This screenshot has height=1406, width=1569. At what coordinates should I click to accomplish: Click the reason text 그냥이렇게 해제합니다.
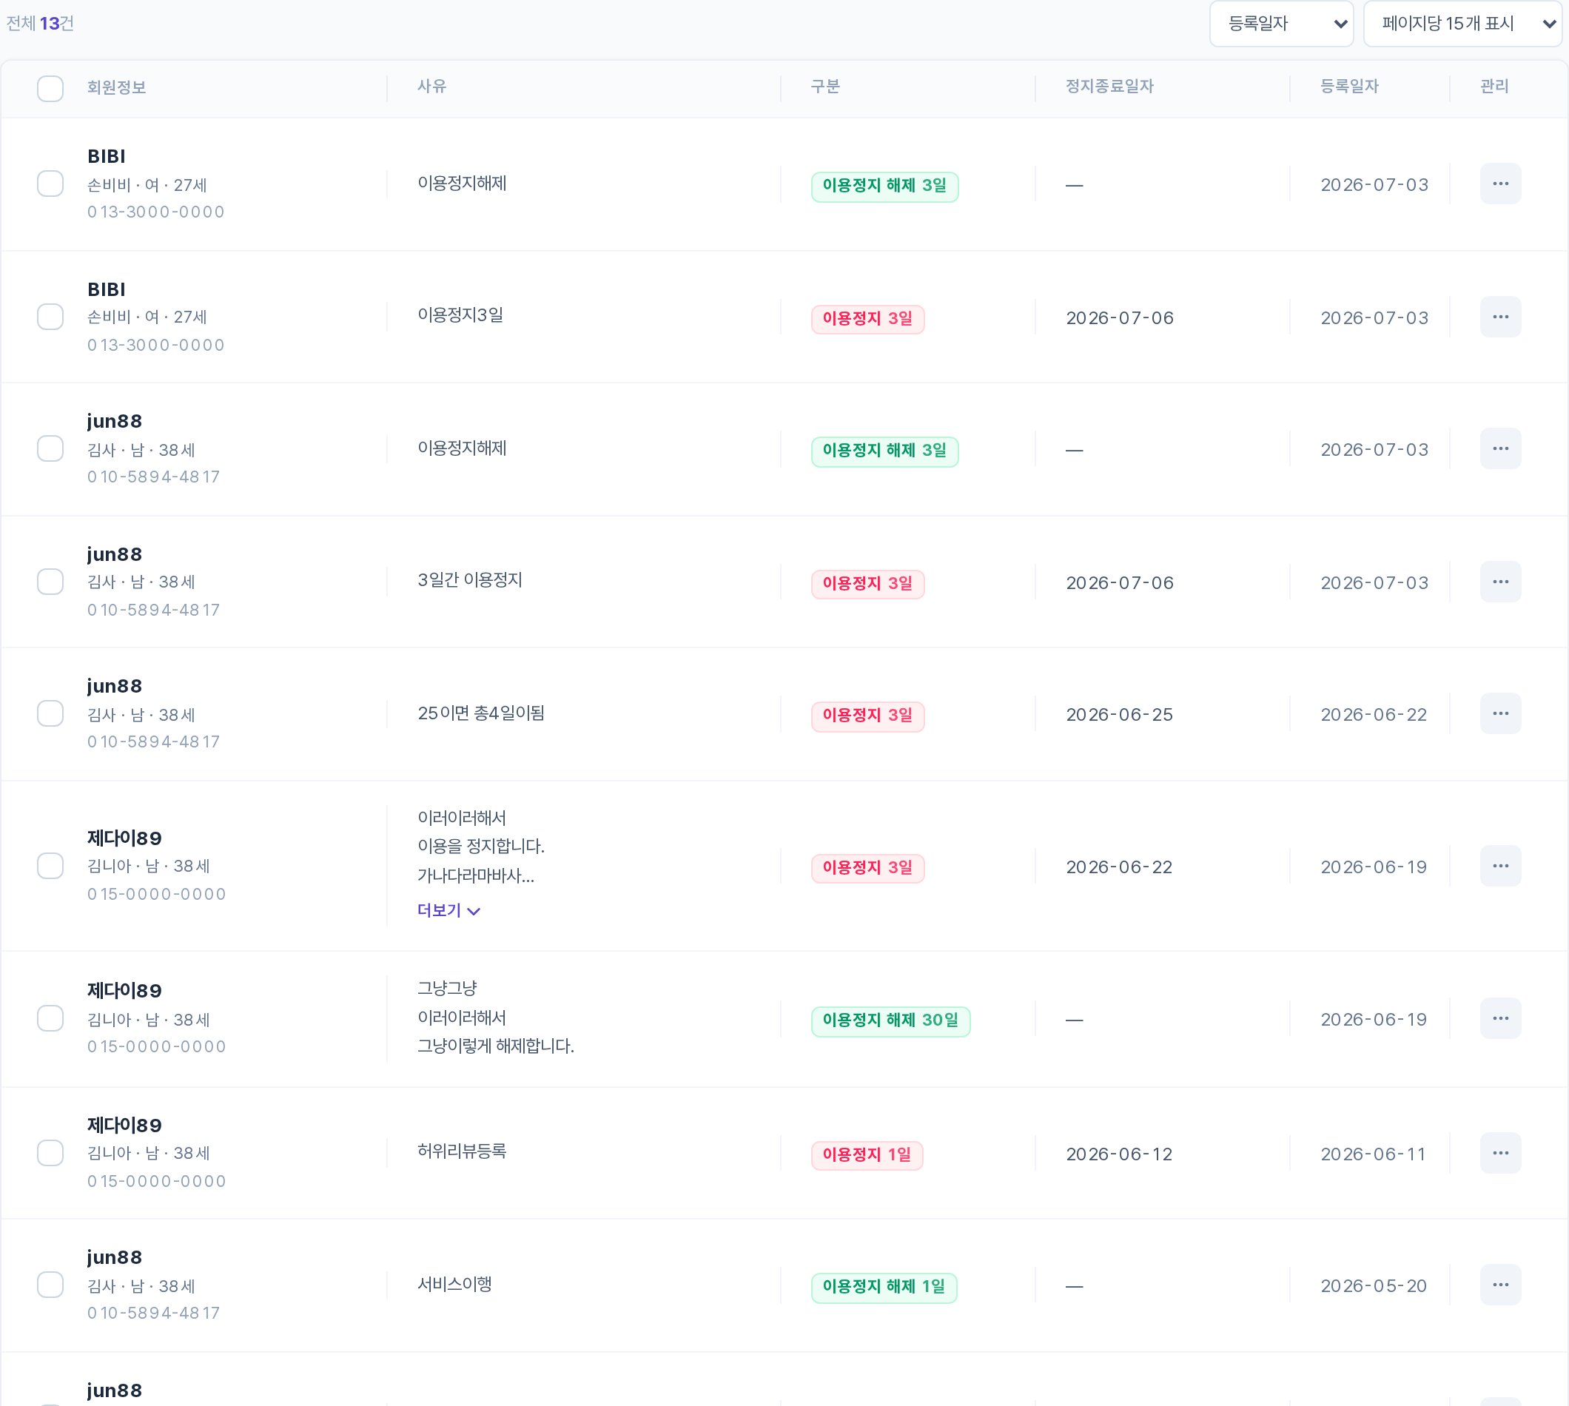[496, 1047]
